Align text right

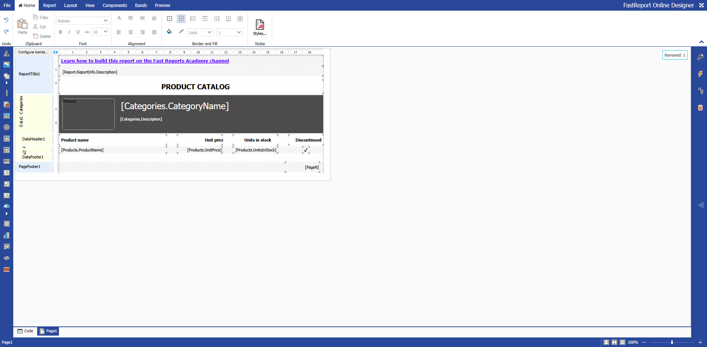coord(143,32)
